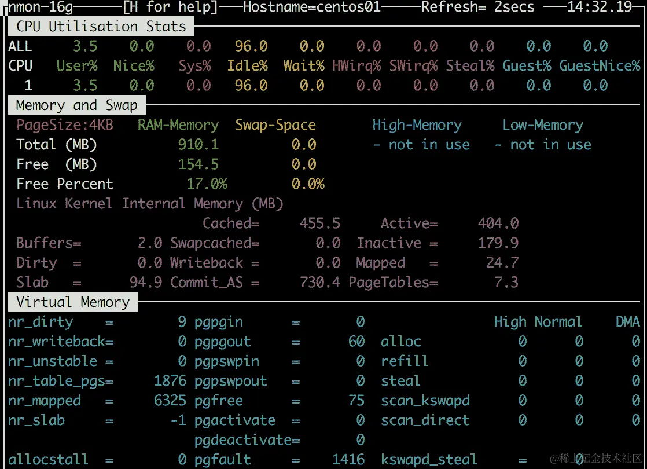Click the alloc row label
The width and height of the screenshot is (647, 469).
tap(401, 342)
